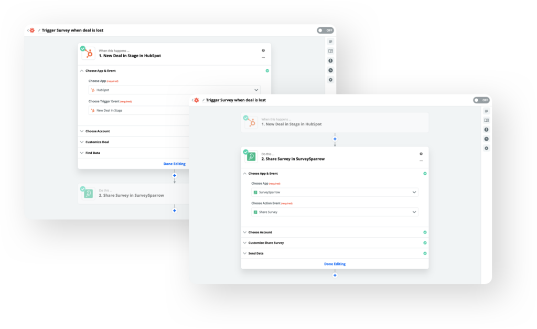
Task: Click the green checkmark on Send Data
Action: click(425, 253)
